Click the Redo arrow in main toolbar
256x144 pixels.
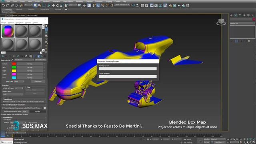tap(7, 5)
